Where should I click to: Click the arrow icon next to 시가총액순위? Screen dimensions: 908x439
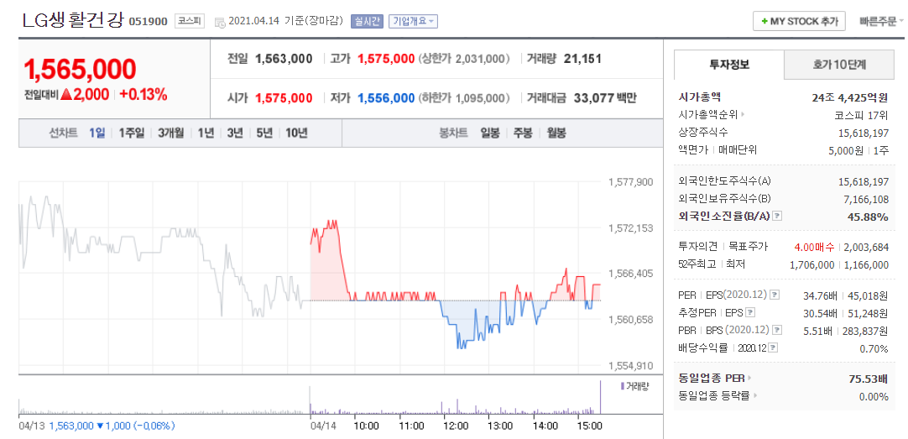click(743, 115)
